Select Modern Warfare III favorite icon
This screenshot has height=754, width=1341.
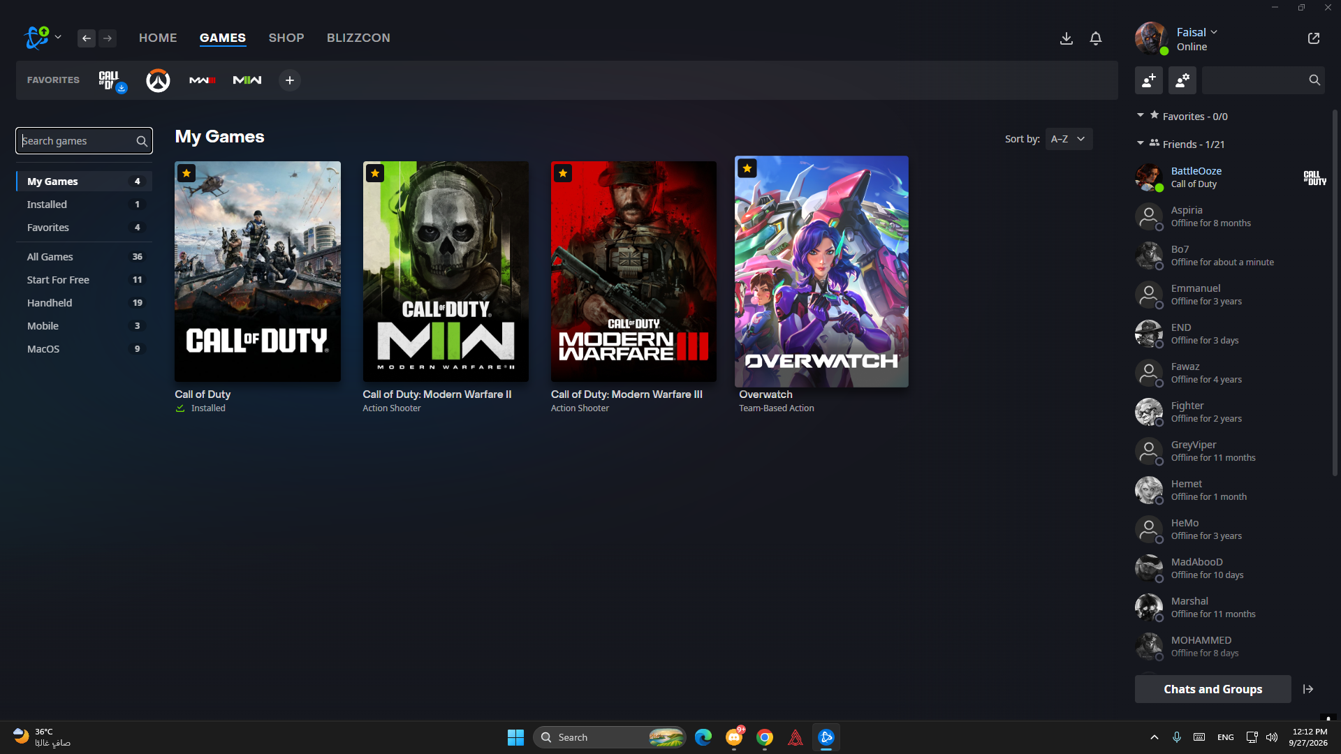[203, 80]
